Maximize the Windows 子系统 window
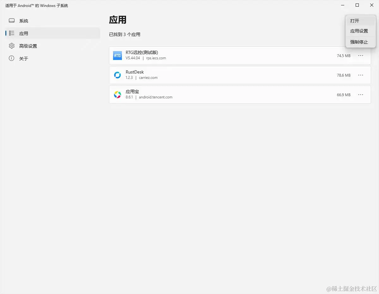The image size is (379, 294). (x=357, y=5)
